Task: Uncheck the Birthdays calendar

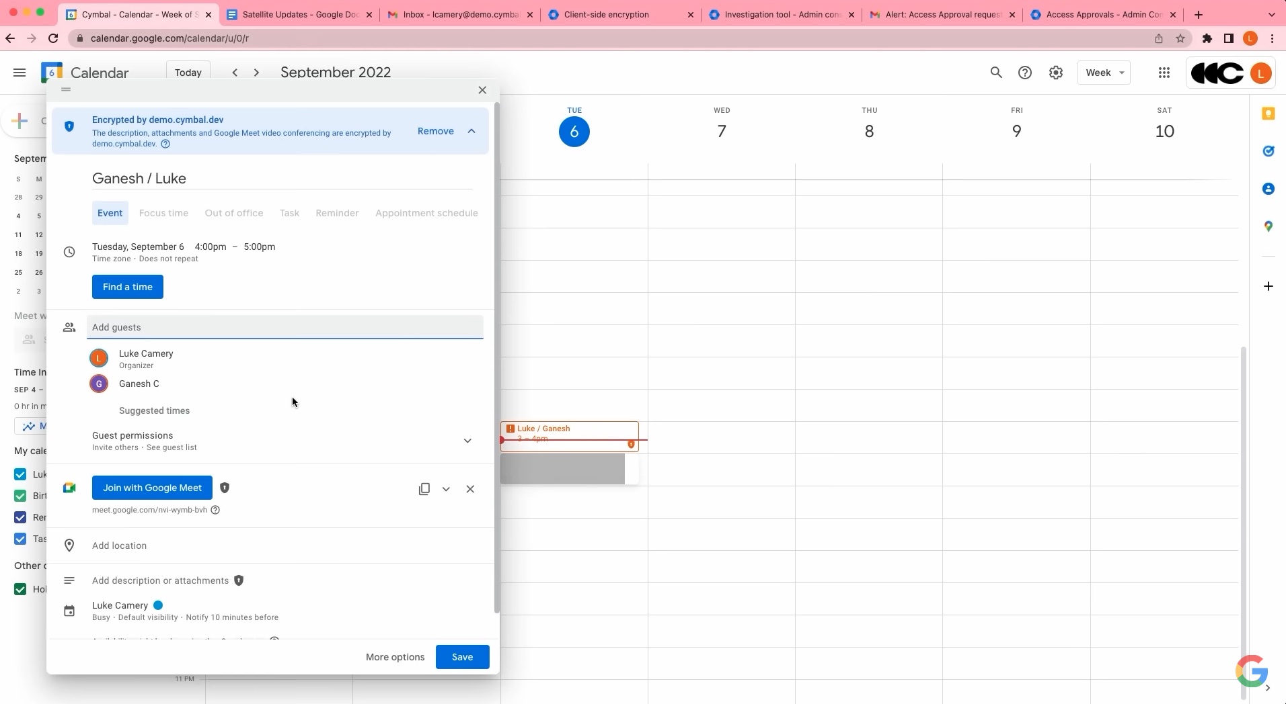Action: [x=20, y=496]
